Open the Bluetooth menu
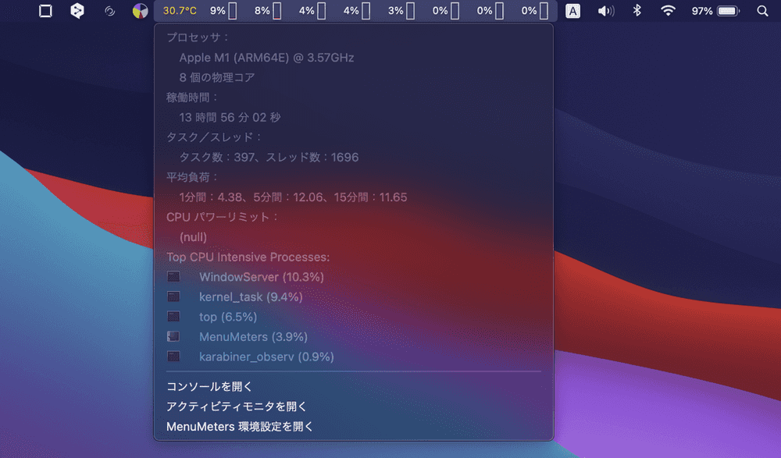Image resolution: width=781 pixels, height=458 pixels. 637,10
